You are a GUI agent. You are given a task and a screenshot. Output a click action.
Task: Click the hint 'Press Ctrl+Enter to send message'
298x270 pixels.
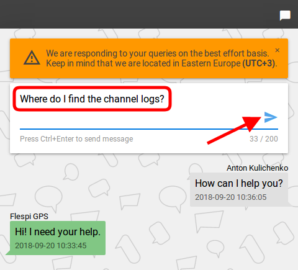(x=76, y=139)
